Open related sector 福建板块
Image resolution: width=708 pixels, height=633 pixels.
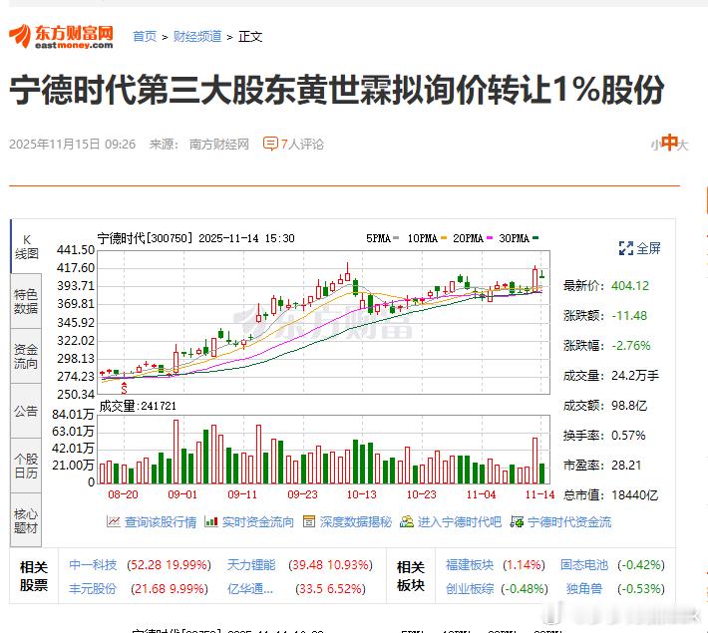[470, 565]
